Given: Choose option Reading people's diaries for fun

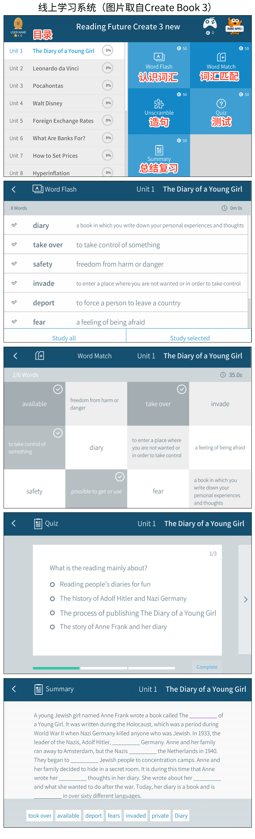Looking at the screenshot, I should 52,584.
